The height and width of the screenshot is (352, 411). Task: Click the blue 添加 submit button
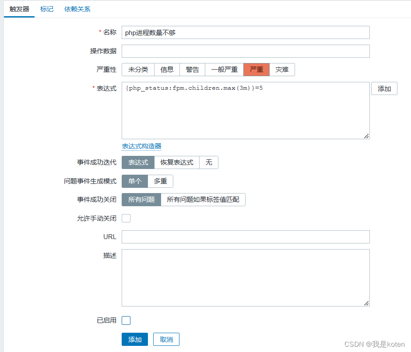[x=135, y=340]
